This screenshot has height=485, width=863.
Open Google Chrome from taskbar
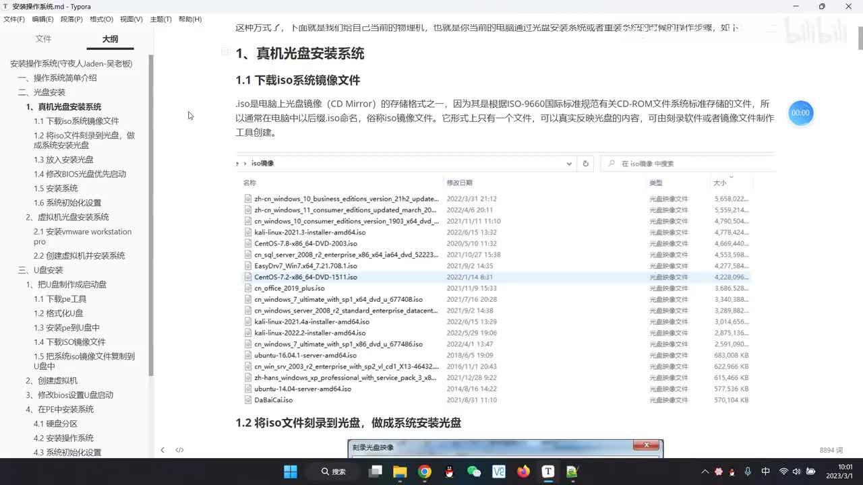425,472
